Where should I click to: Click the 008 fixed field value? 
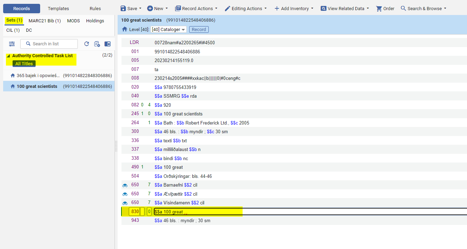[198, 78]
